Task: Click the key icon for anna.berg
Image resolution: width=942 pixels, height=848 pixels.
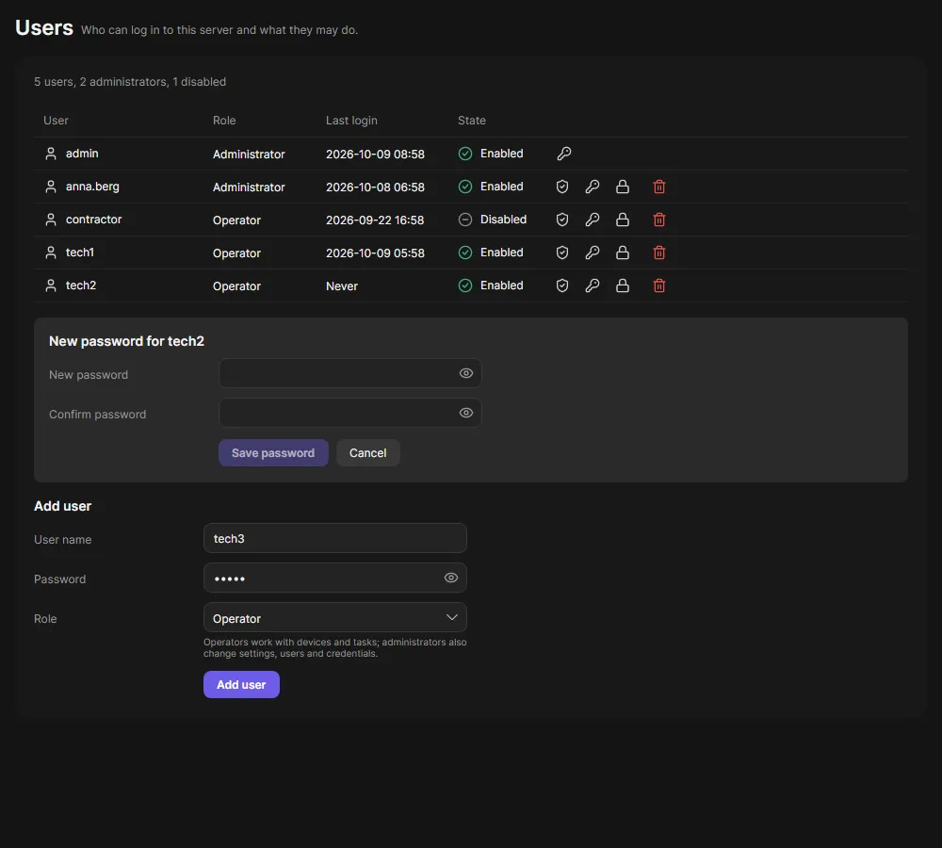Action: 593,187
